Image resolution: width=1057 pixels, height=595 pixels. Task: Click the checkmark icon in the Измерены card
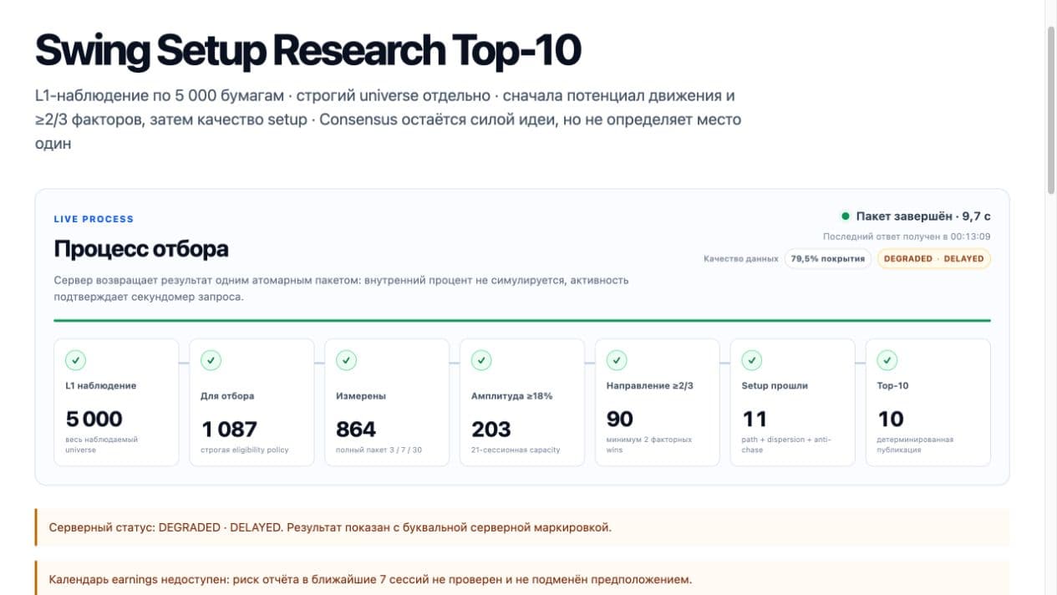pyautogui.click(x=346, y=360)
